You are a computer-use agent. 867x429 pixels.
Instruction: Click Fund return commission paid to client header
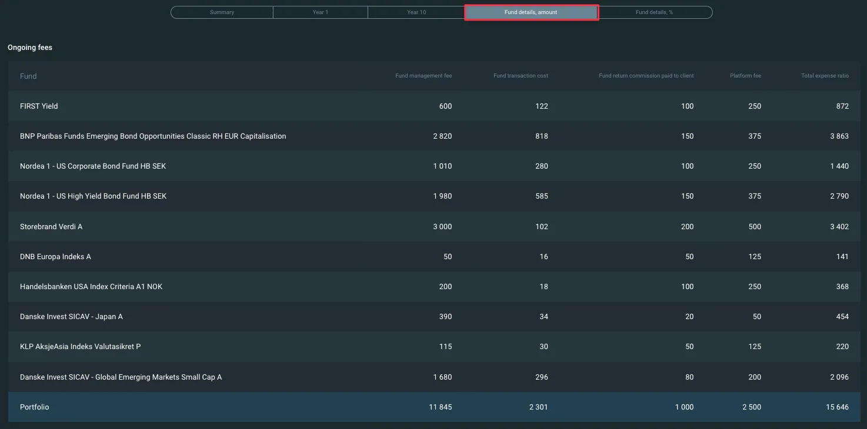(x=646, y=76)
